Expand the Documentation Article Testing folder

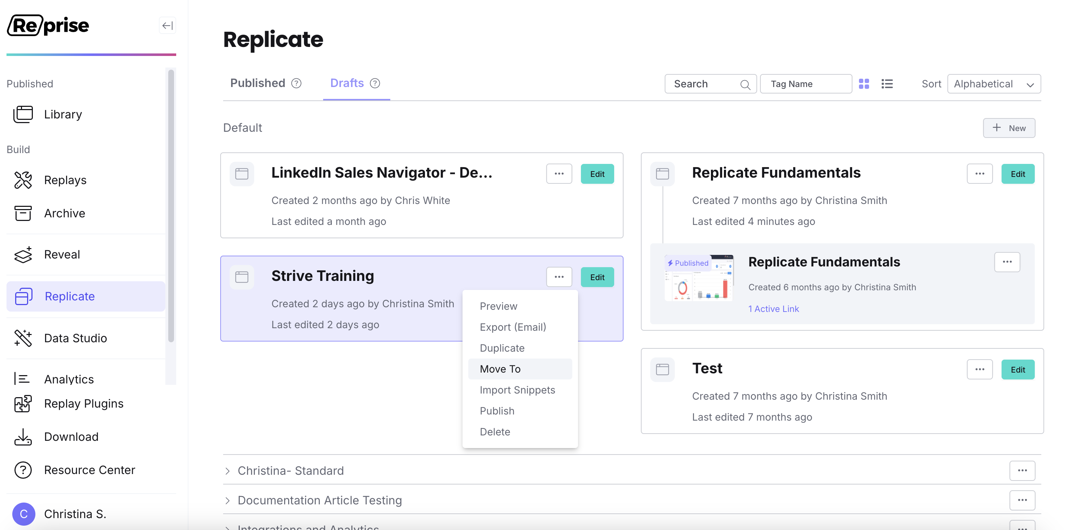click(x=227, y=500)
